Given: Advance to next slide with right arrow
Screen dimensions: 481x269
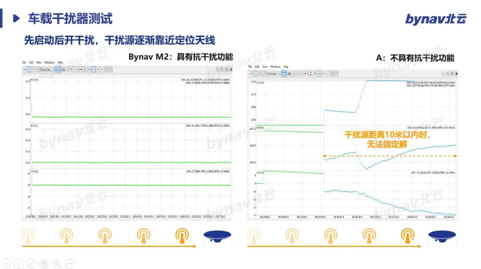Looking at the screenshot, I should [19, 264].
